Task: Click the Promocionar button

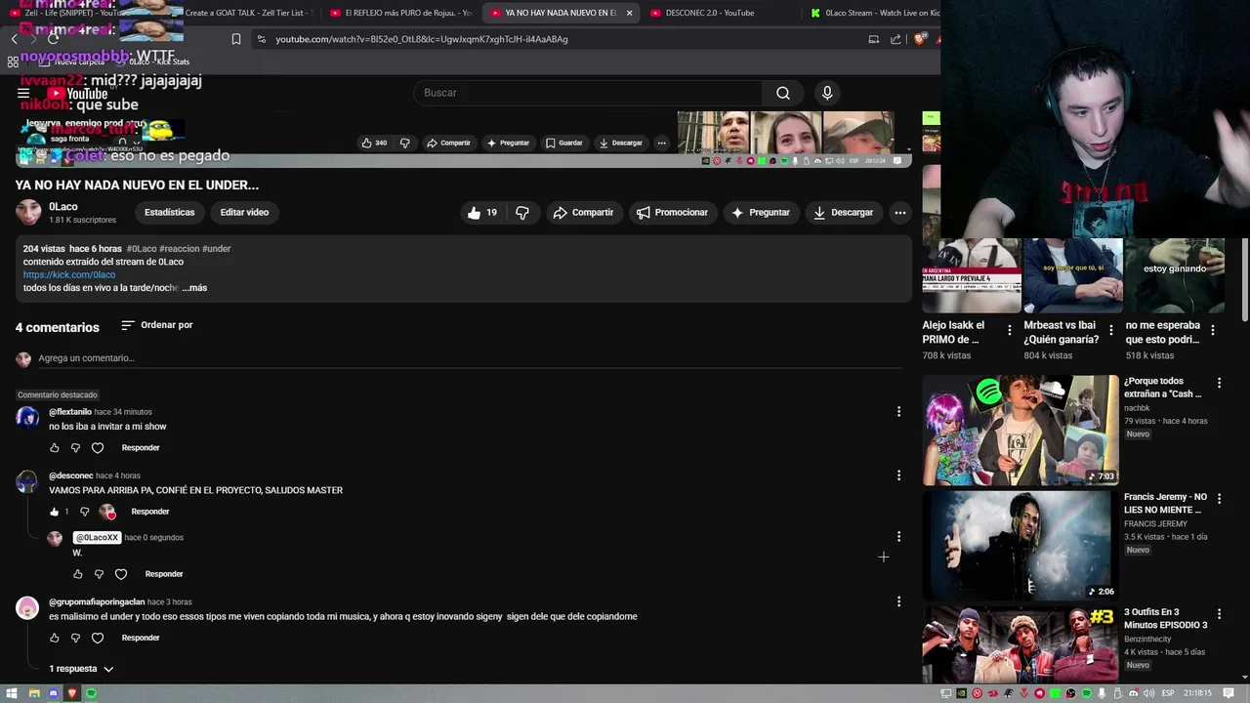Action: tap(672, 212)
